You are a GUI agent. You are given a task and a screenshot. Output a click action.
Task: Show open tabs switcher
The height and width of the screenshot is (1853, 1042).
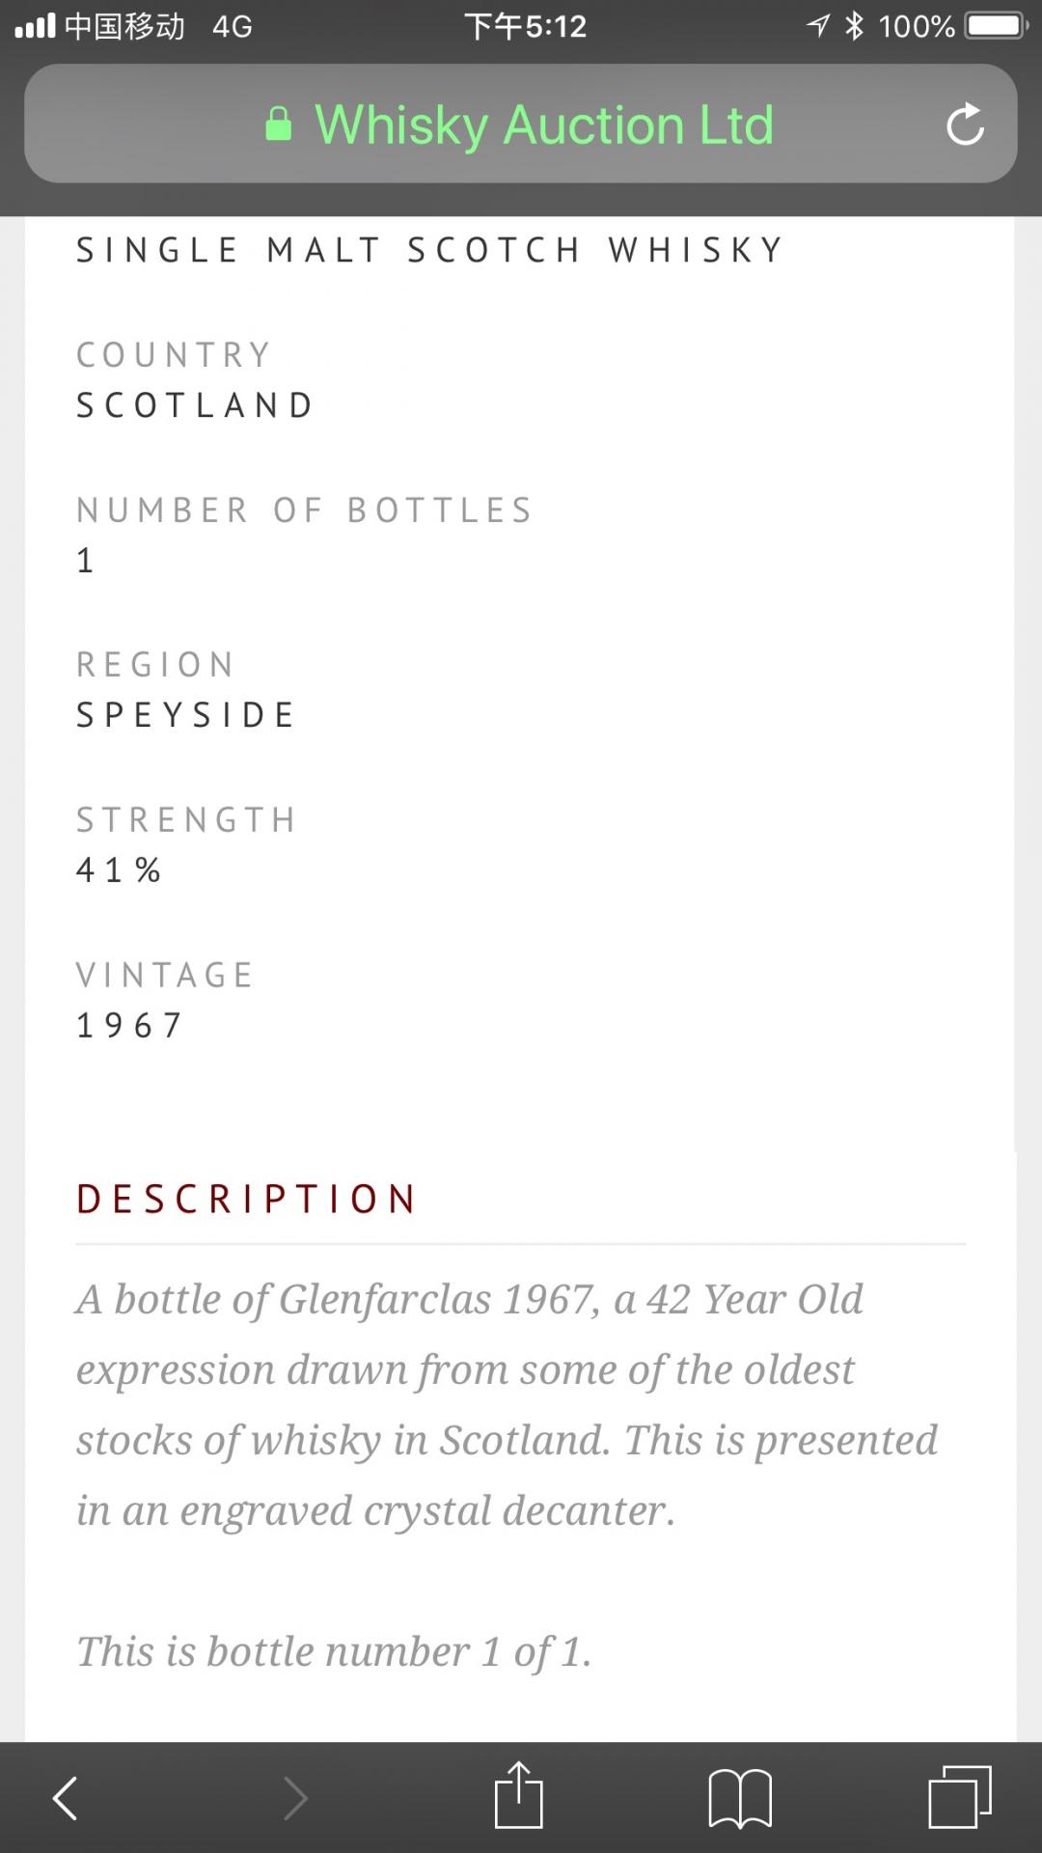[959, 1796]
